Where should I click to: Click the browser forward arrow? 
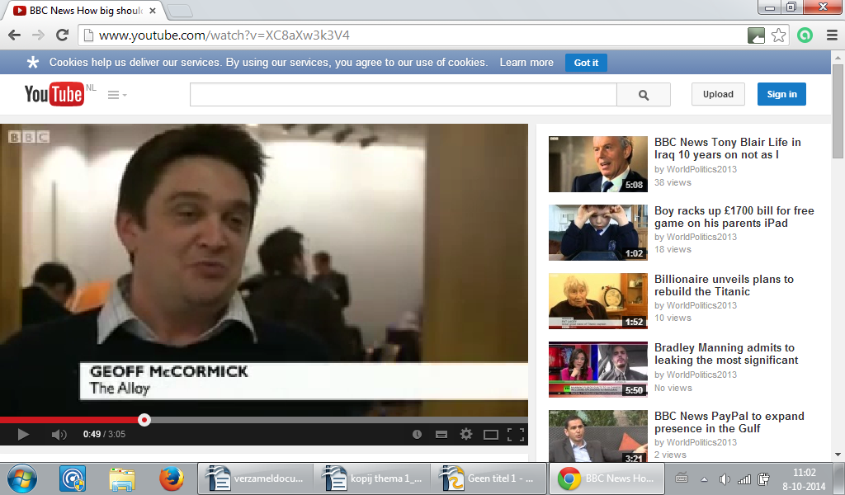(38, 35)
